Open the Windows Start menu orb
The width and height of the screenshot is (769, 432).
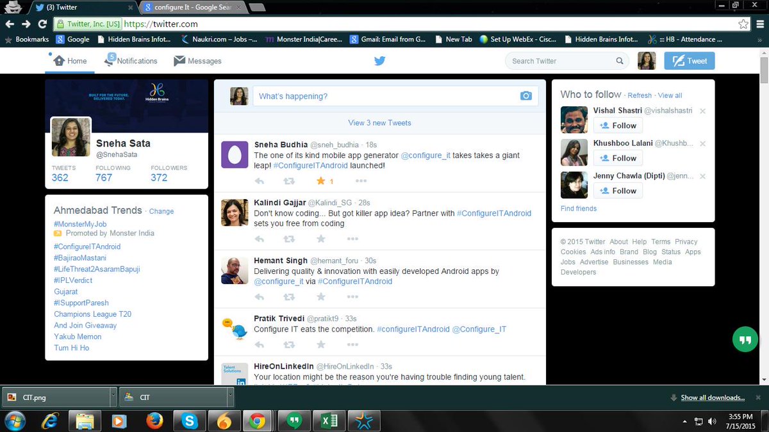[15, 420]
